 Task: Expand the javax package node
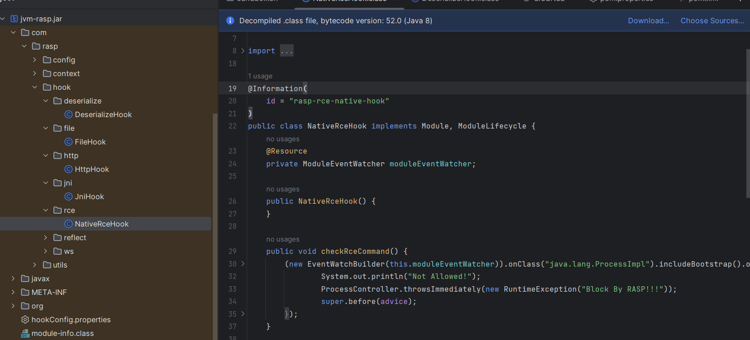(13, 278)
